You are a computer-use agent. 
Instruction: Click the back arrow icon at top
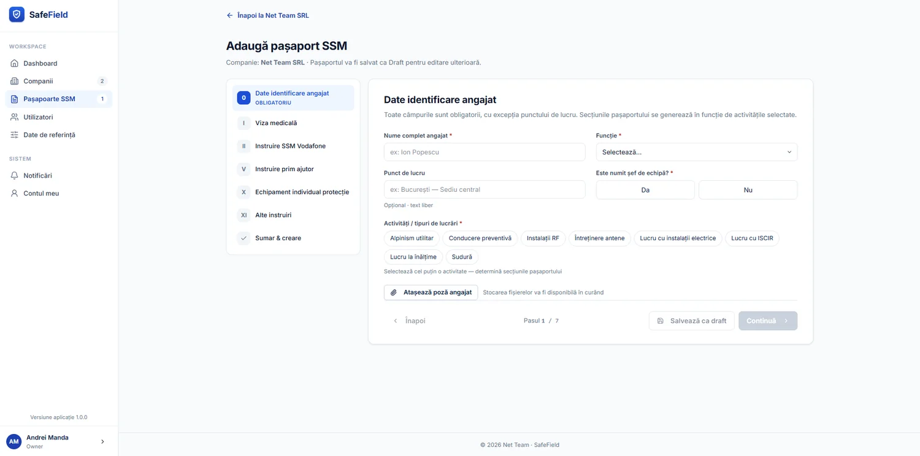230,15
